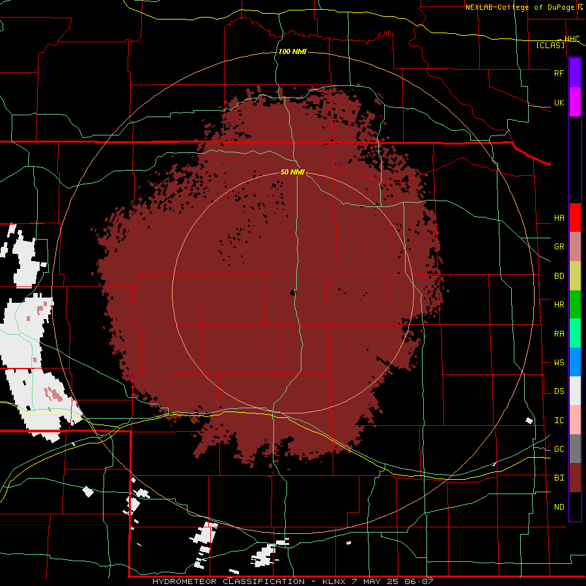Click the 'GC' legend label
The width and height of the screenshot is (586, 586).
coord(559,449)
